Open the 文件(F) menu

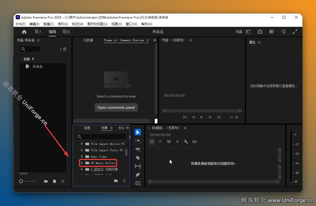pyautogui.click(x=20, y=24)
